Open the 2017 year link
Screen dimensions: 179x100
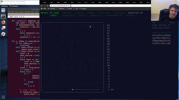click(53, 16)
